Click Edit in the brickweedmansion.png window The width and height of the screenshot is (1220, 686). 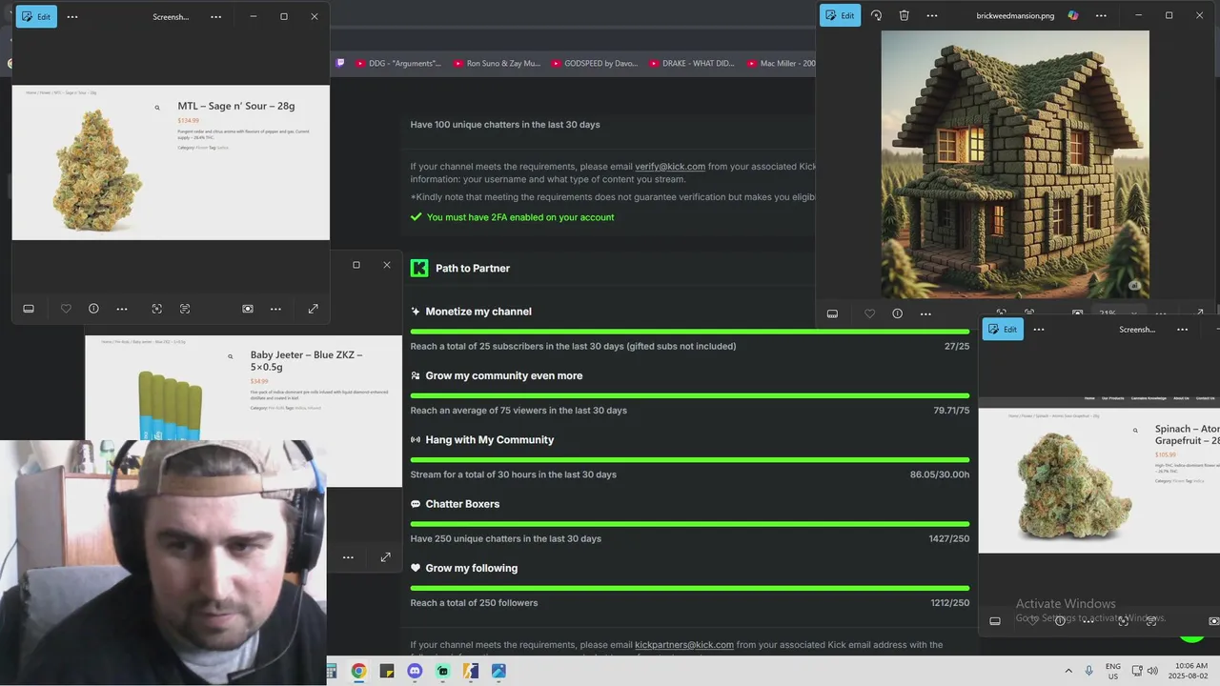(840, 15)
